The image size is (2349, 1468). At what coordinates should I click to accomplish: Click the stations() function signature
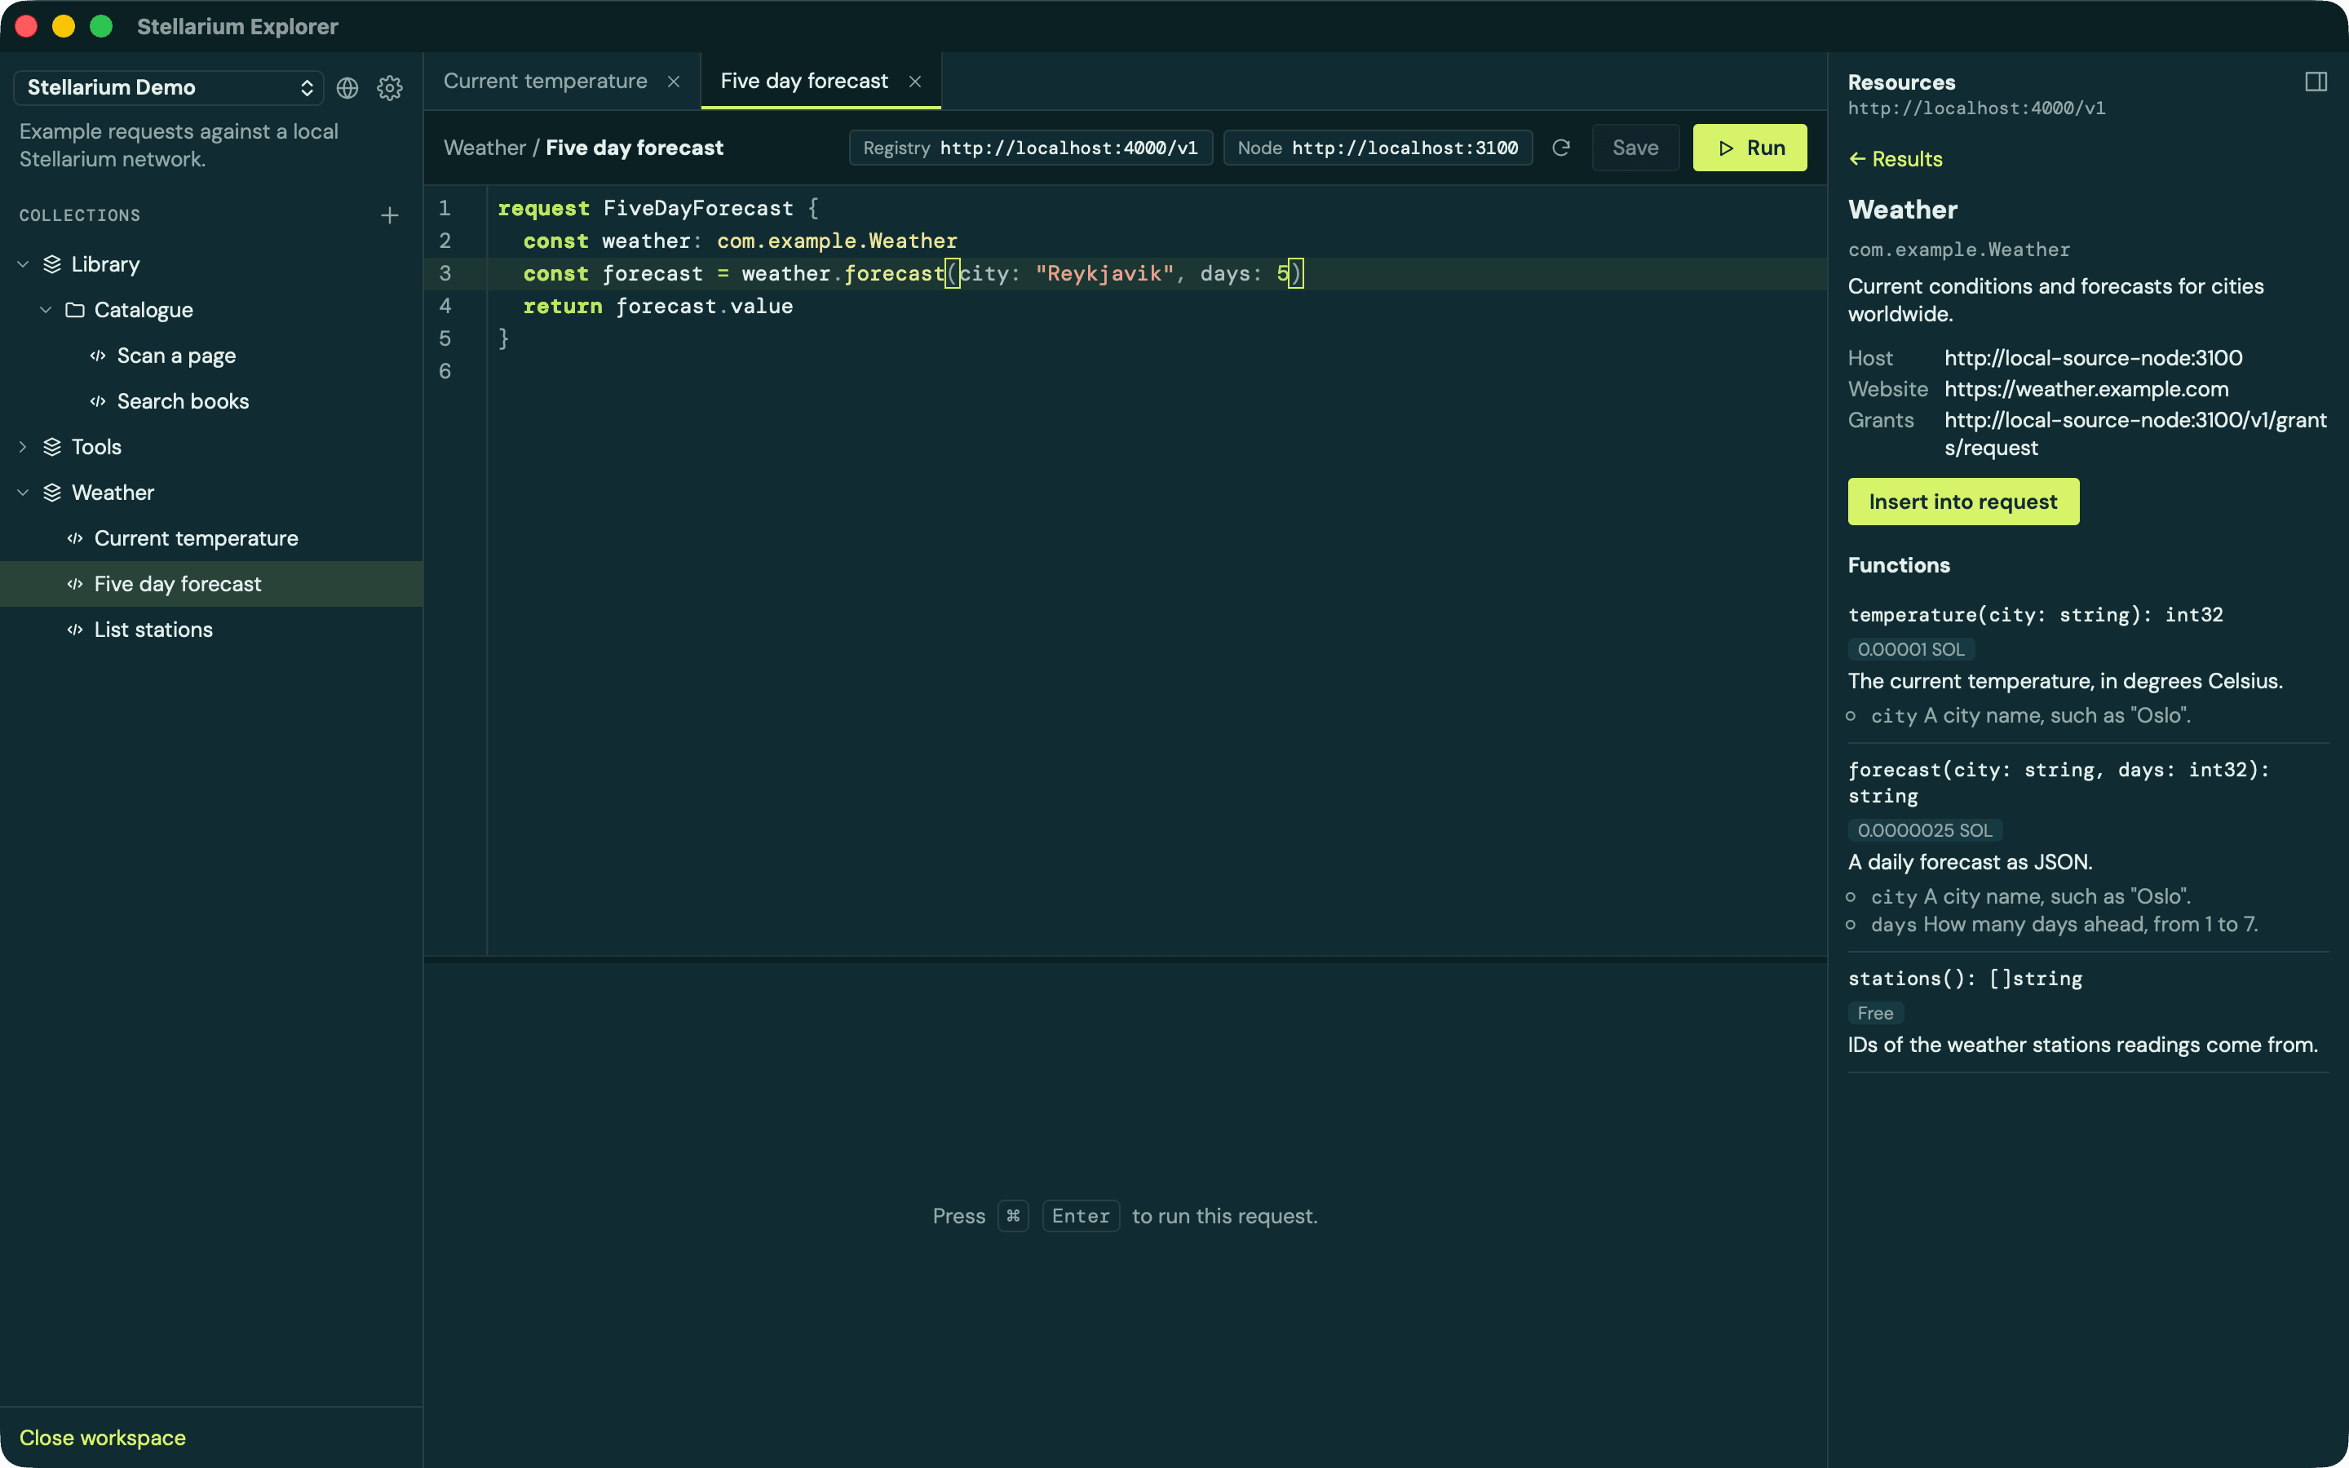click(x=1966, y=979)
